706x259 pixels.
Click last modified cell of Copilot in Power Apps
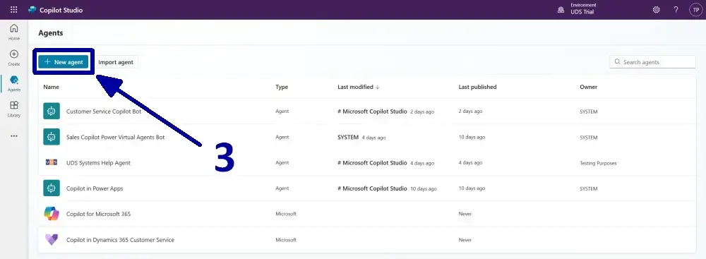(387, 188)
